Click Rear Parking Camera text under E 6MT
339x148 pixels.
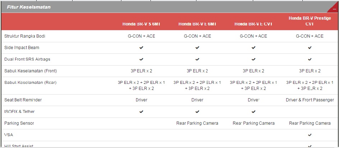197,123
